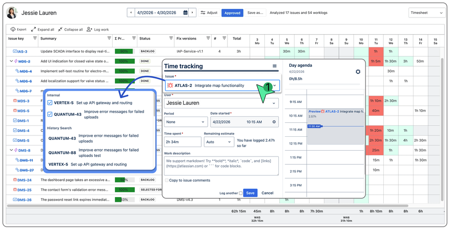Click the Approved status button
Image resolution: width=450 pixels, height=229 pixels.
tap(232, 13)
